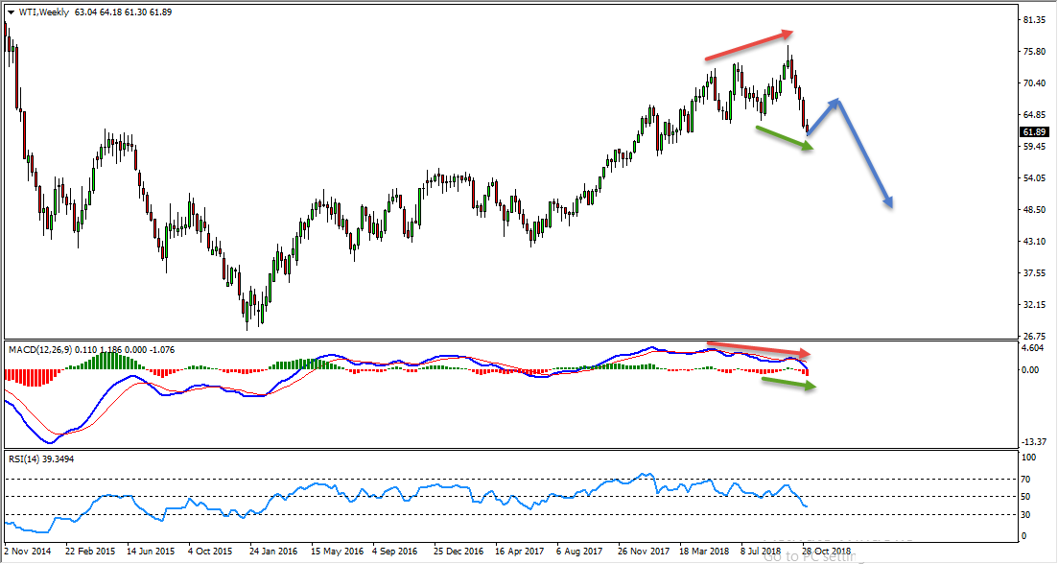Viewport: 1058px width, 564px height.
Task: Open the chart menu triangle beside WTI,Weekly
Action: [11, 12]
